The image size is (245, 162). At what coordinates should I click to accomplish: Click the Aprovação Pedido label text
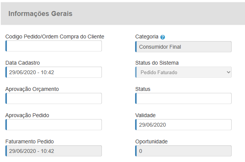click(x=27, y=115)
